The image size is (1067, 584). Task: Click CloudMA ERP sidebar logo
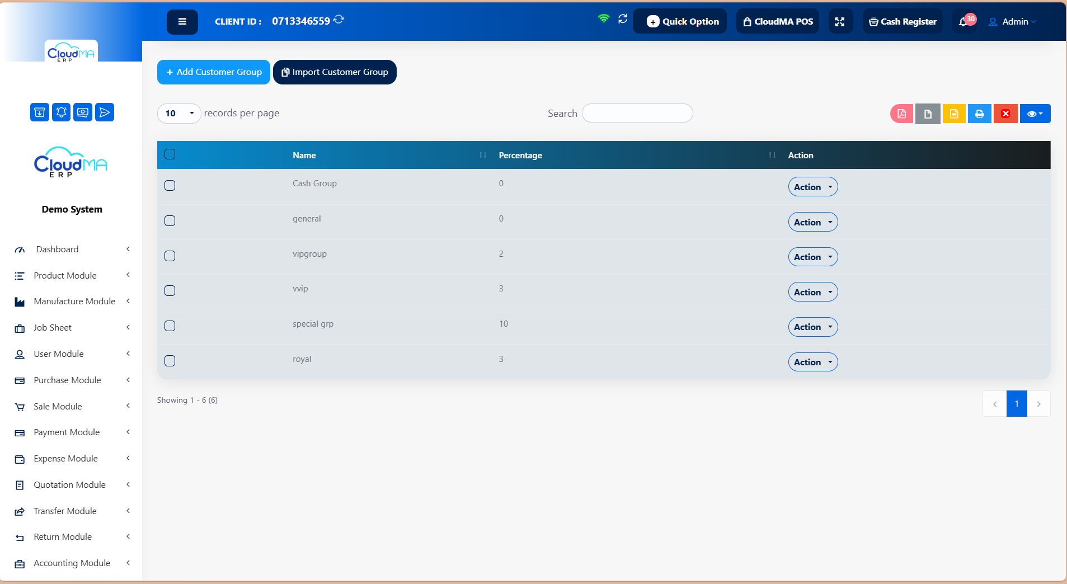(x=70, y=163)
